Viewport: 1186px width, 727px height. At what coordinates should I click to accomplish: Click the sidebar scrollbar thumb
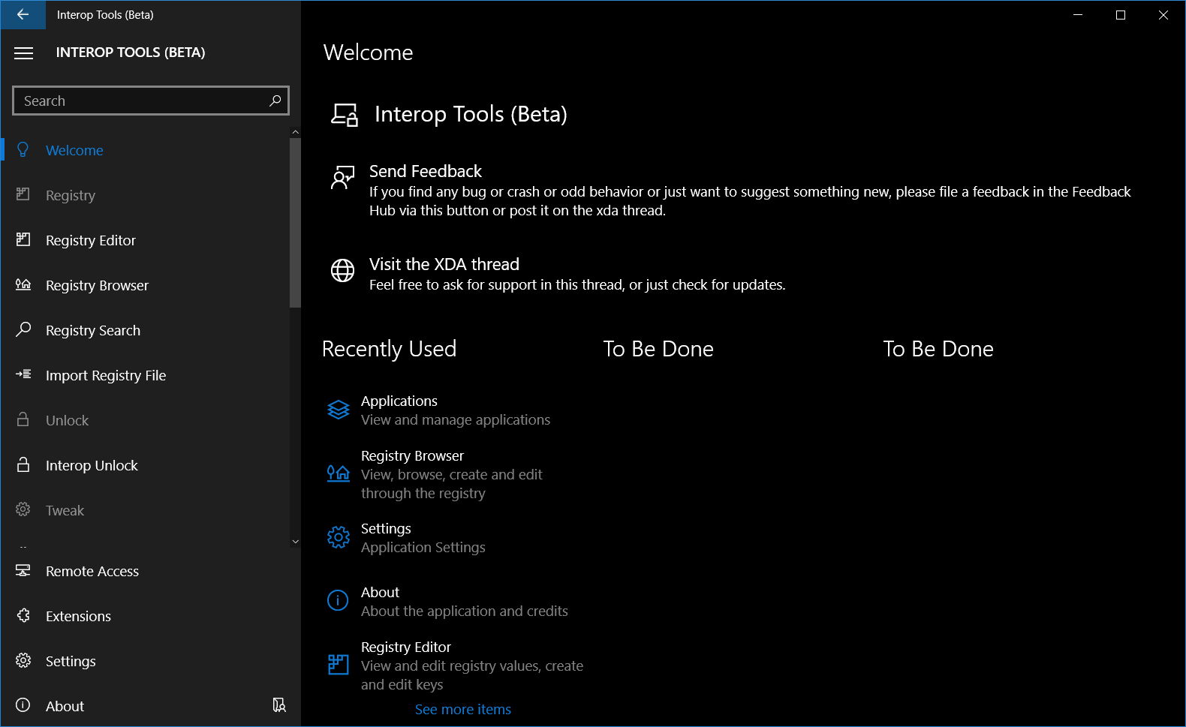tap(295, 222)
